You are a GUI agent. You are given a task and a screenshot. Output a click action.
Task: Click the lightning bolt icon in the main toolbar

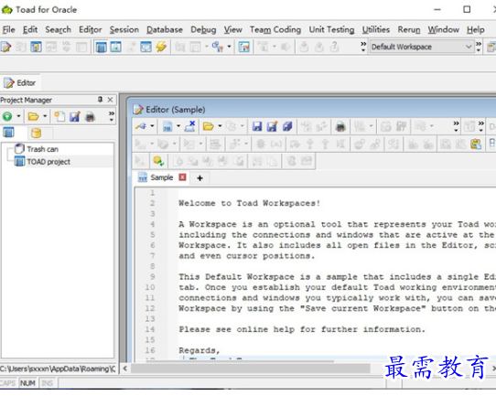161,47
